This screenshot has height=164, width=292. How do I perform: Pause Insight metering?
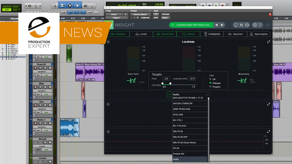pos(241,25)
